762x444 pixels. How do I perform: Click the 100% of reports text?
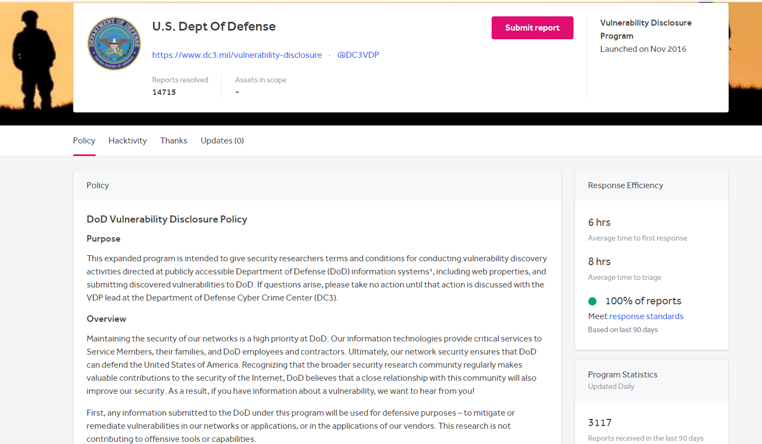tap(643, 301)
